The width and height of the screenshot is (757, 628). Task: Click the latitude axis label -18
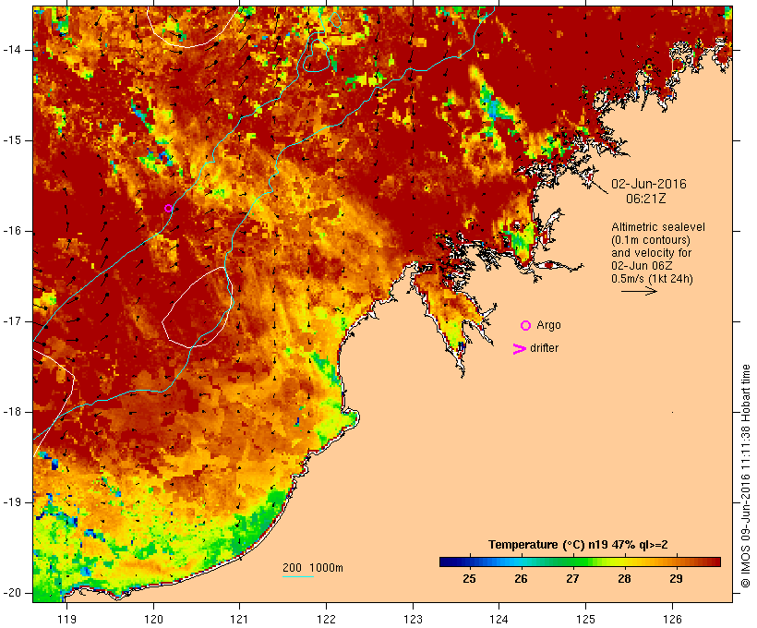(12, 412)
